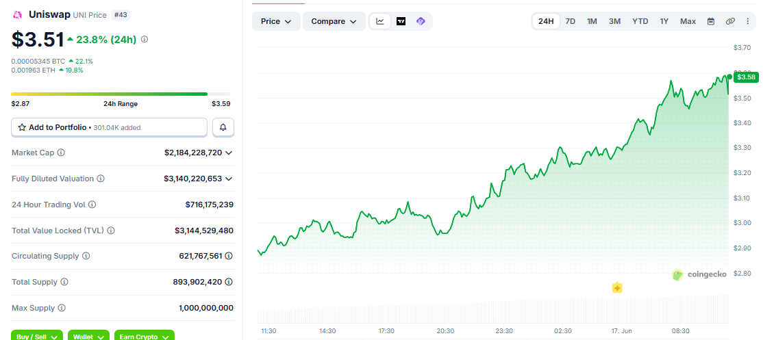The height and width of the screenshot is (340, 763).
Task: Click the Uniswap unicorn logo icon
Action: (18, 15)
